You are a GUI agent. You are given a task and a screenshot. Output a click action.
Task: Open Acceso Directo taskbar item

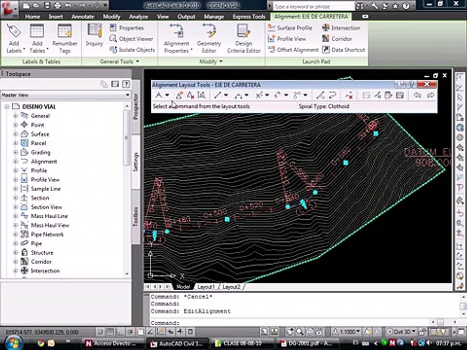[x=112, y=344]
